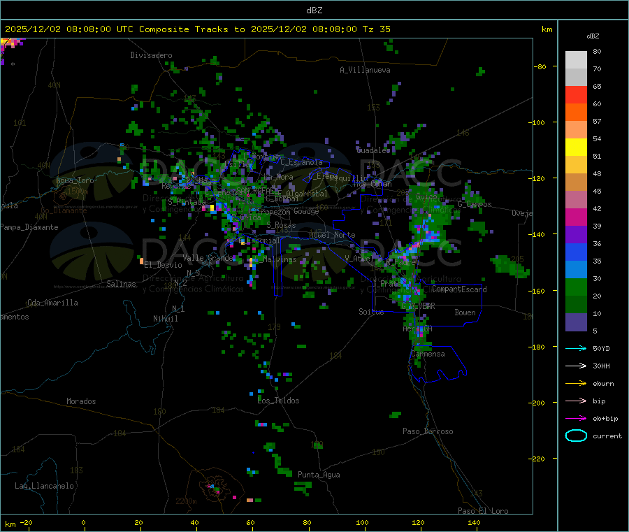Viewport: 629px width, 532px height.
Task: Click the white 30HM arrow legend icon
Action: (576, 366)
